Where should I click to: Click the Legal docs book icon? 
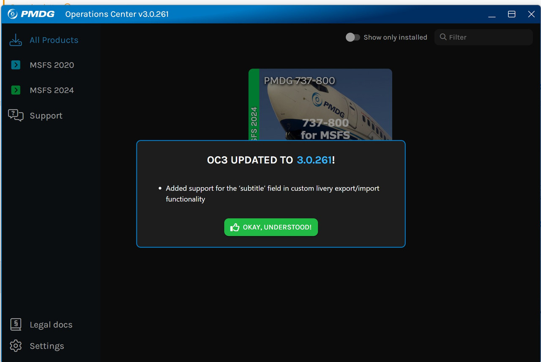pyautogui.click(x=16, y=324)
